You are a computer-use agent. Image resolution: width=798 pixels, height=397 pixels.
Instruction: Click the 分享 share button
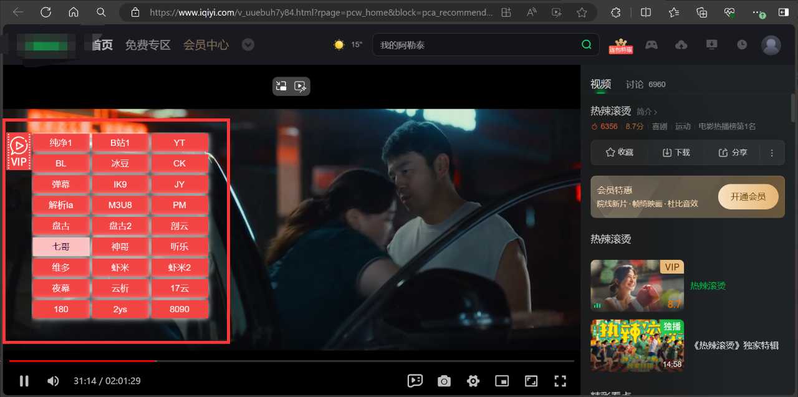(733, 153)
